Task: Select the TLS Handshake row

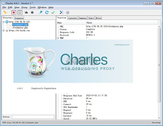Action: pos(107,107)
